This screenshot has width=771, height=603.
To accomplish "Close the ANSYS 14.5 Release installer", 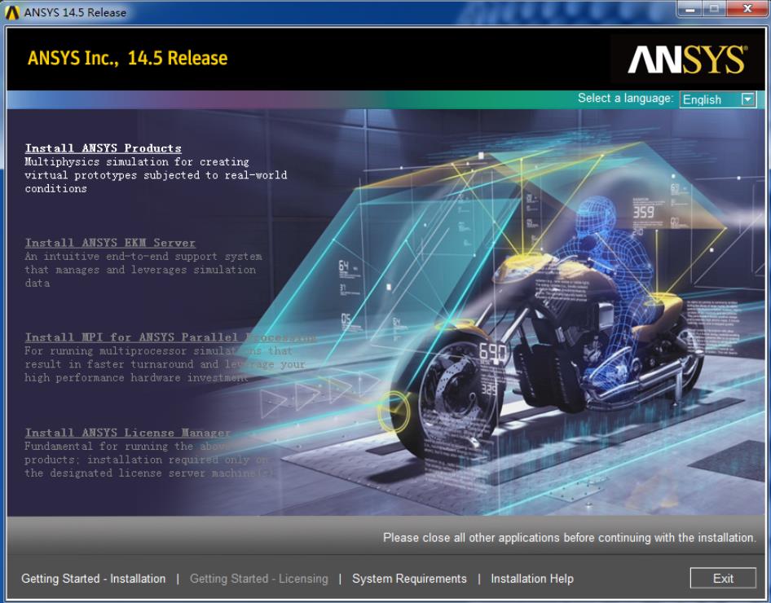I will (x=747, y=8).
